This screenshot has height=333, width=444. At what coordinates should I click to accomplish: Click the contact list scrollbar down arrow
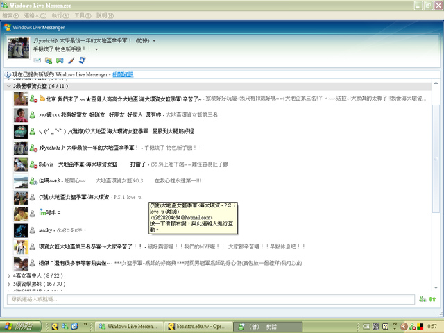click(x=436, y=287)
